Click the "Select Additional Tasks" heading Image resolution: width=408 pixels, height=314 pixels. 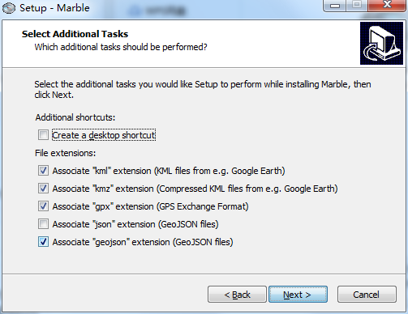pyautogui.click(x=75, y=34)
